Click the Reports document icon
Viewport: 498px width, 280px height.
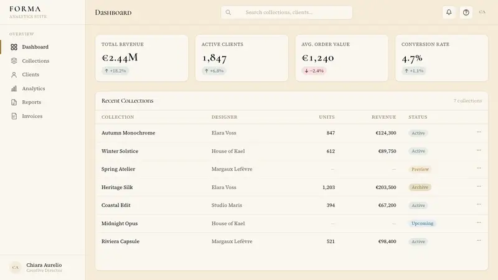click(14, 102)
